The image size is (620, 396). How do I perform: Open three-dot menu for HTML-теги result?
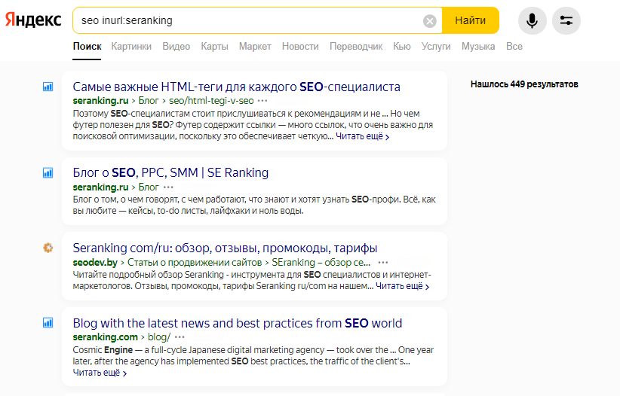click(x=262, y=100)
